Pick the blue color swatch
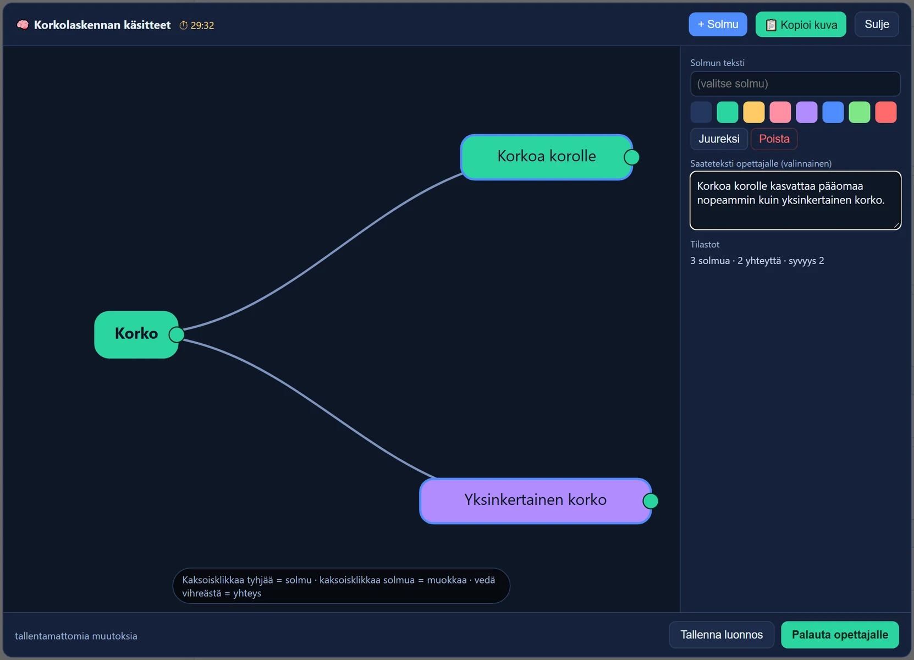 click(x=833, y=112)
